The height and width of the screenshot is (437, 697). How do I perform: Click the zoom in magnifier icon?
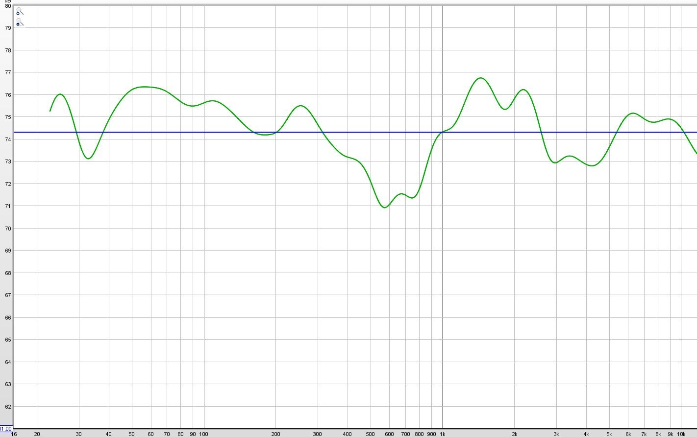point(19,11)
